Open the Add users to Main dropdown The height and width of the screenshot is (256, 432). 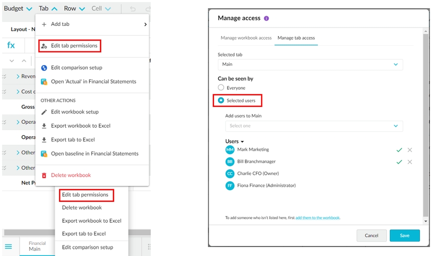pos(314,126)
